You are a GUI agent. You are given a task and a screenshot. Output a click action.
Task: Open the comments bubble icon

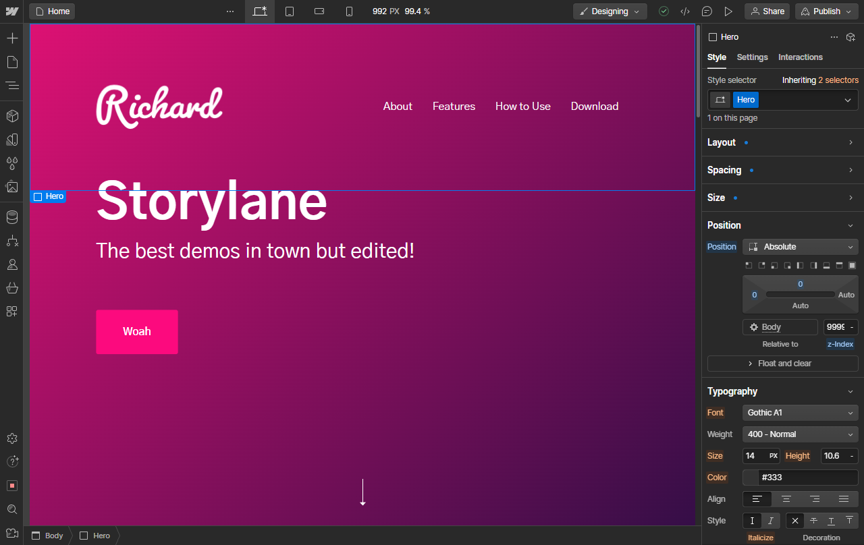tap(707, 11)
